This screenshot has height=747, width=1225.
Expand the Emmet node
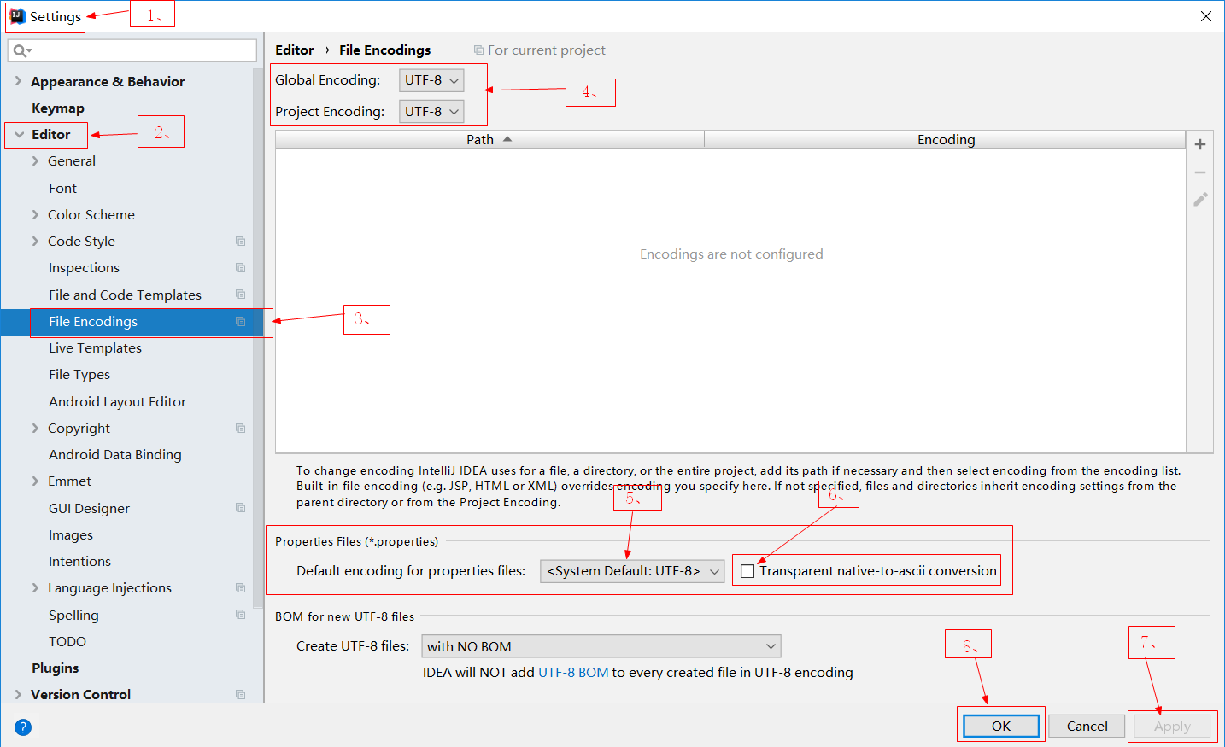point(35,481)
